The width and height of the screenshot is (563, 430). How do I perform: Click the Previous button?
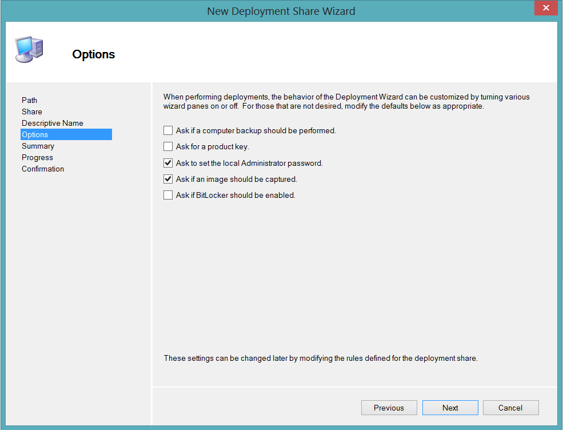(x=389, y=408)
